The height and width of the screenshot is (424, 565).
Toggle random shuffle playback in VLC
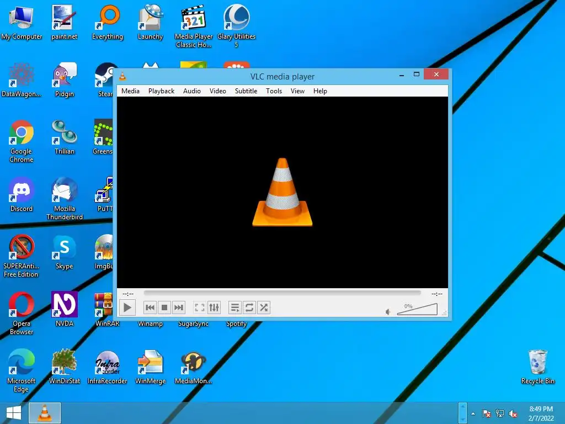[264, 308]
